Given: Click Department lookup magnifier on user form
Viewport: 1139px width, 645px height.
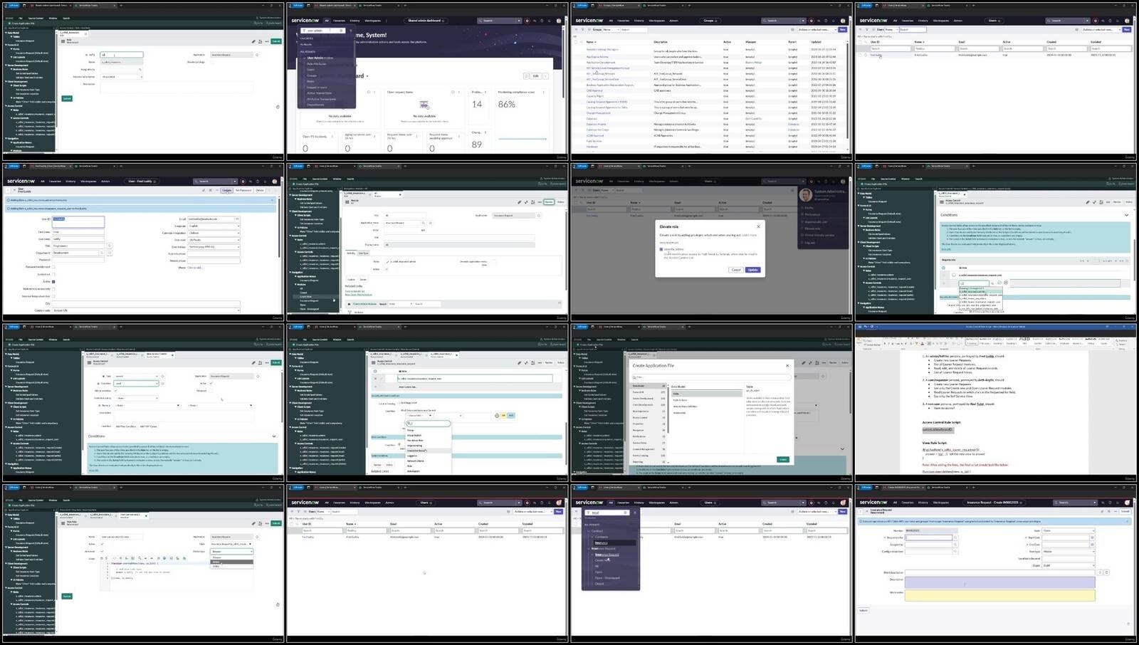Looking at the screenshot, I should tap(102, 253).
